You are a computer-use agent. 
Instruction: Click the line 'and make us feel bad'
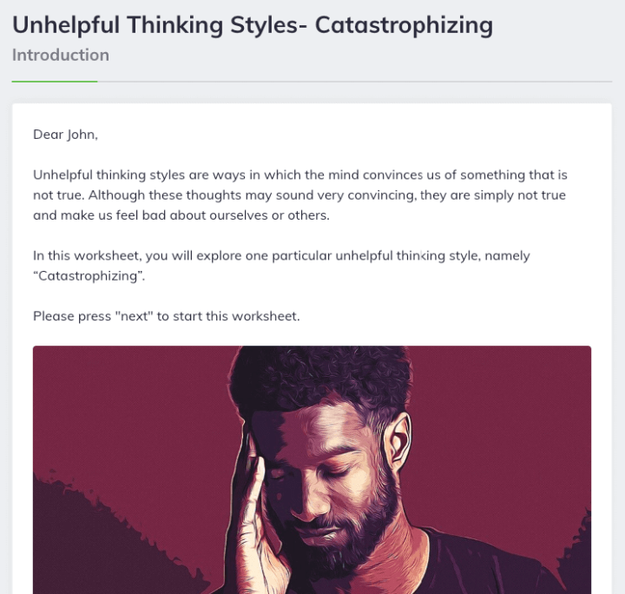pos(181,215)
